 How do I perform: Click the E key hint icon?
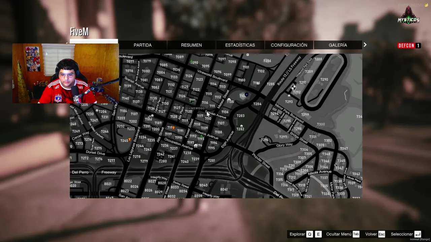pos(318,234)
